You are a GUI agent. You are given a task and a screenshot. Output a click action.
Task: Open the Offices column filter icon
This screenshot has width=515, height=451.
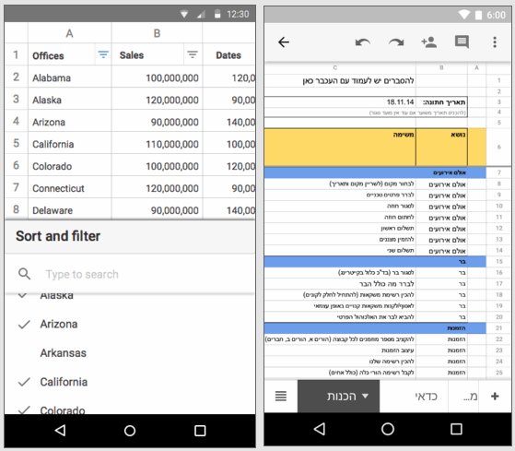click(x=103, y=54)
